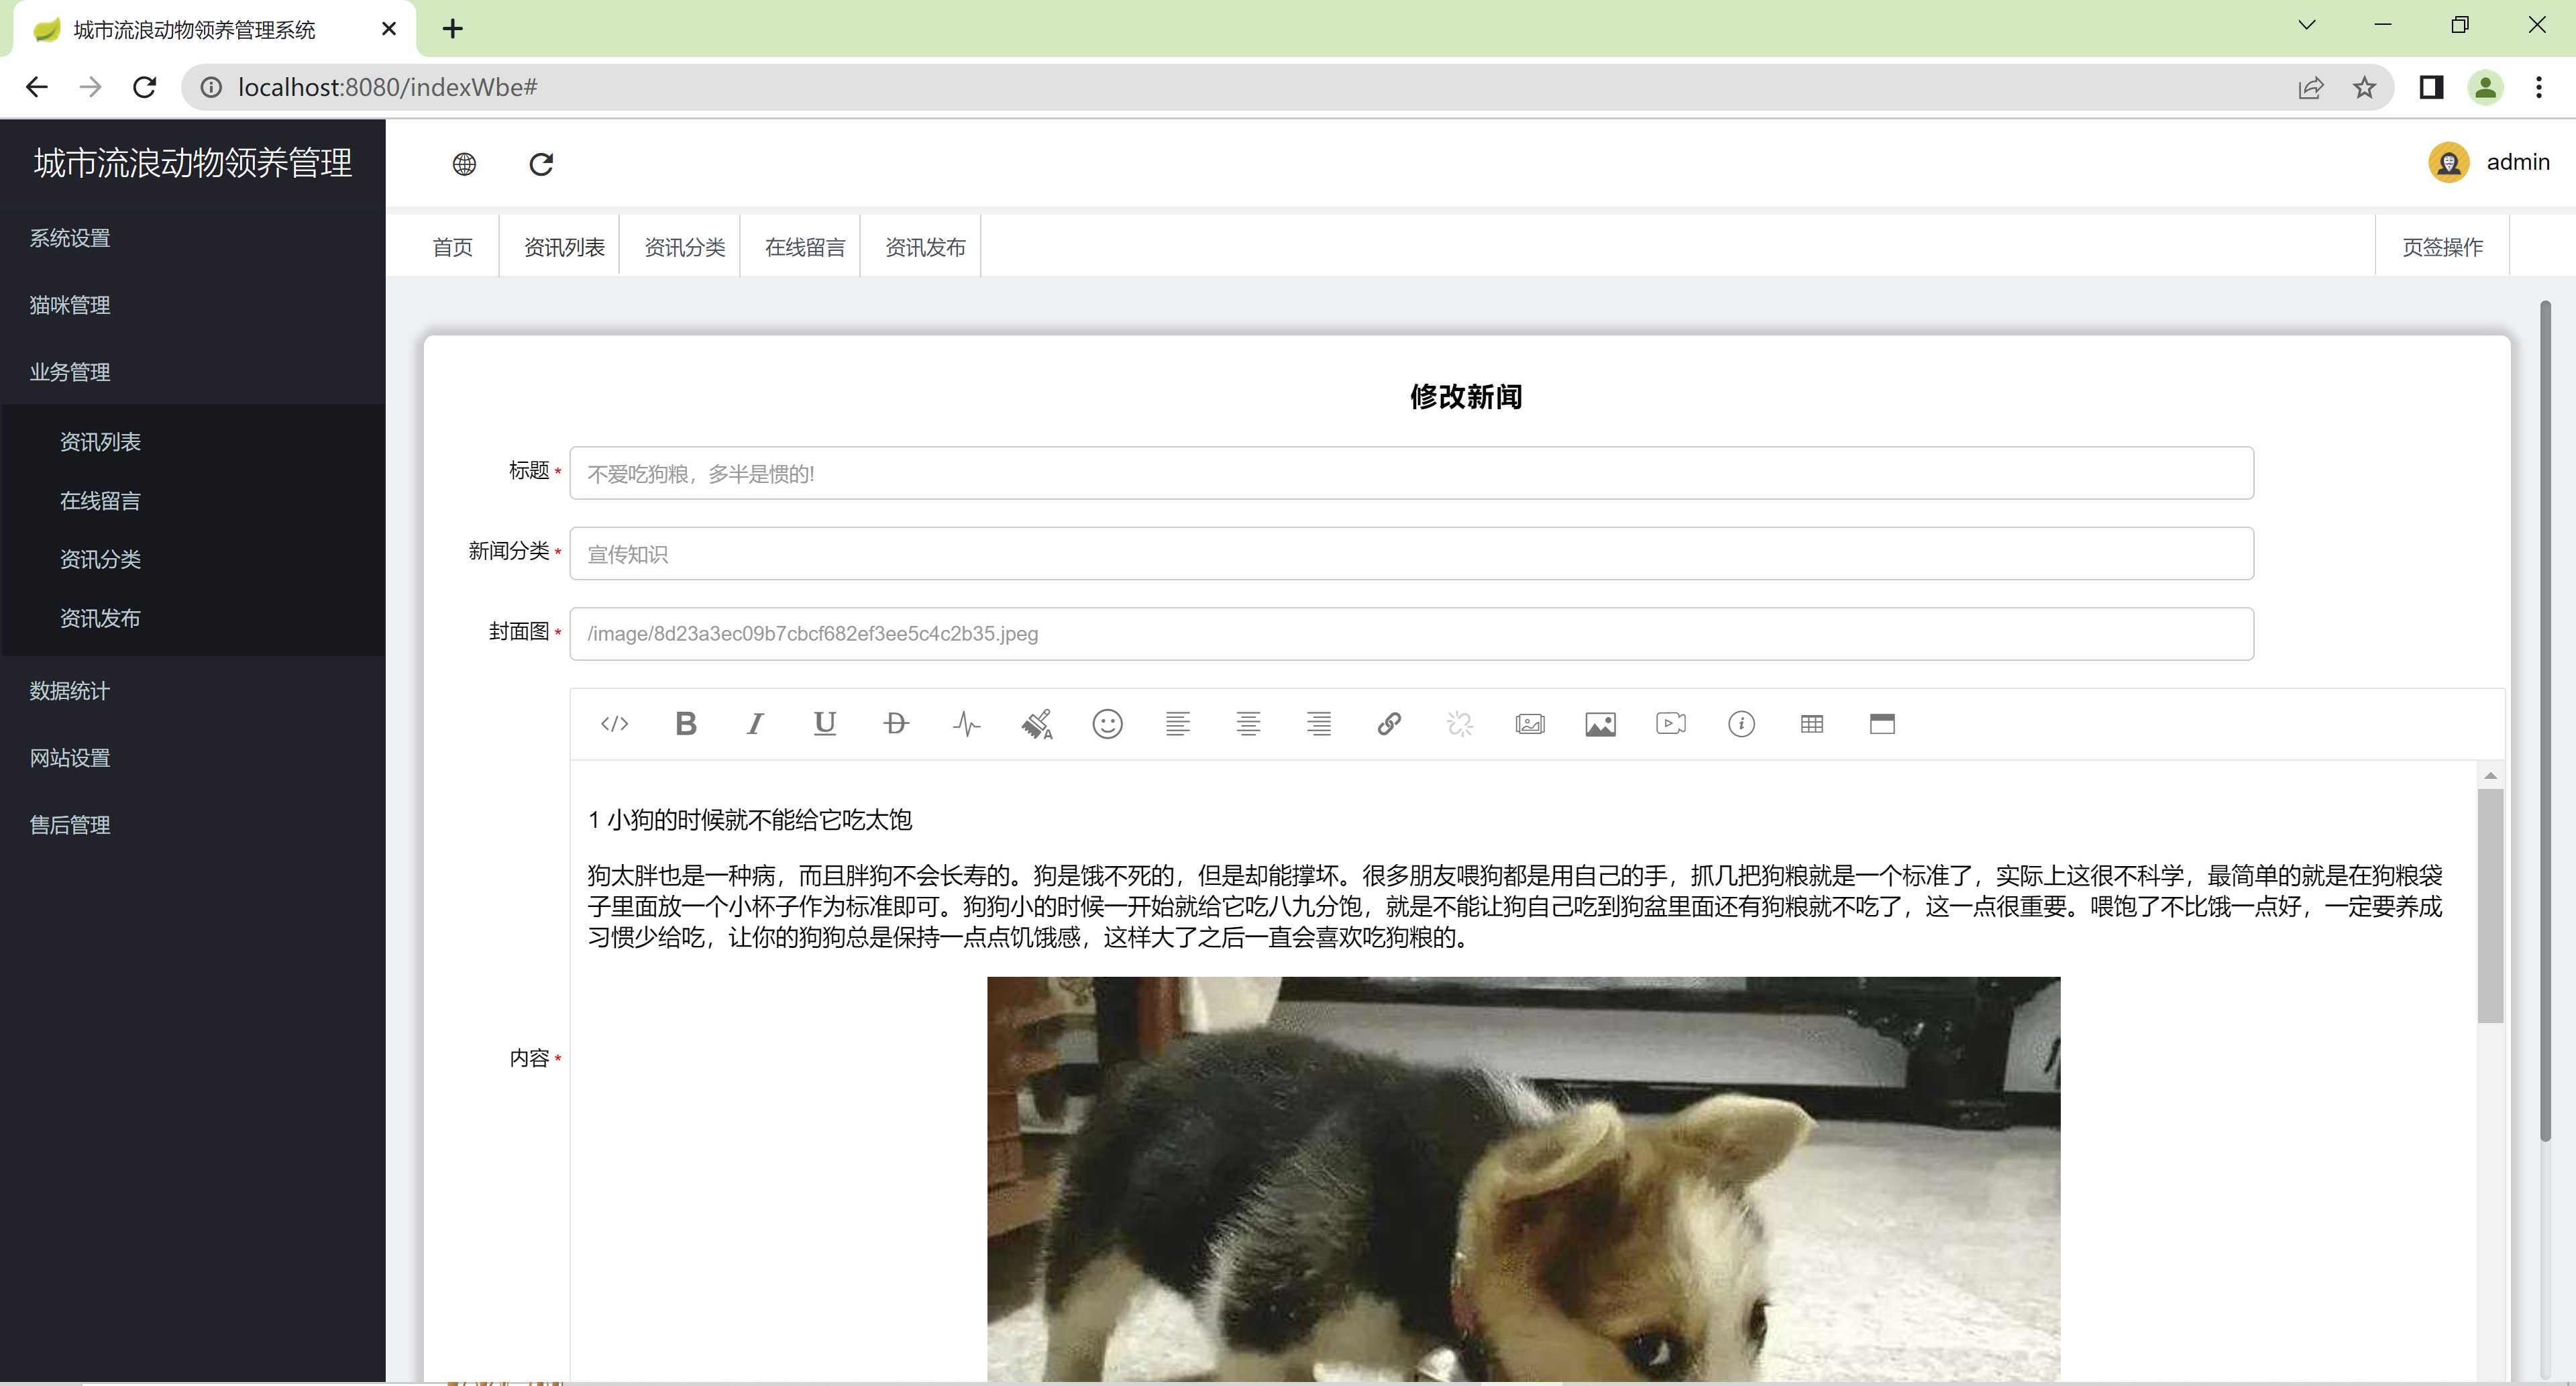Insert hyperlink using chain icon

click(1389, 724)
